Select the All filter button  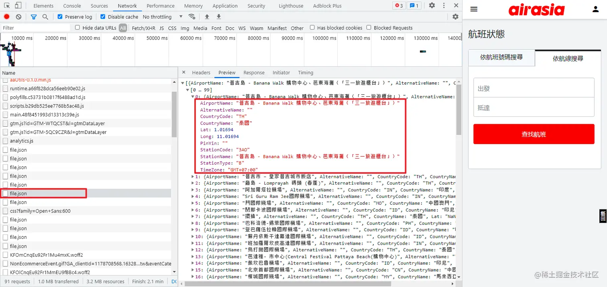tap(123, 28)
